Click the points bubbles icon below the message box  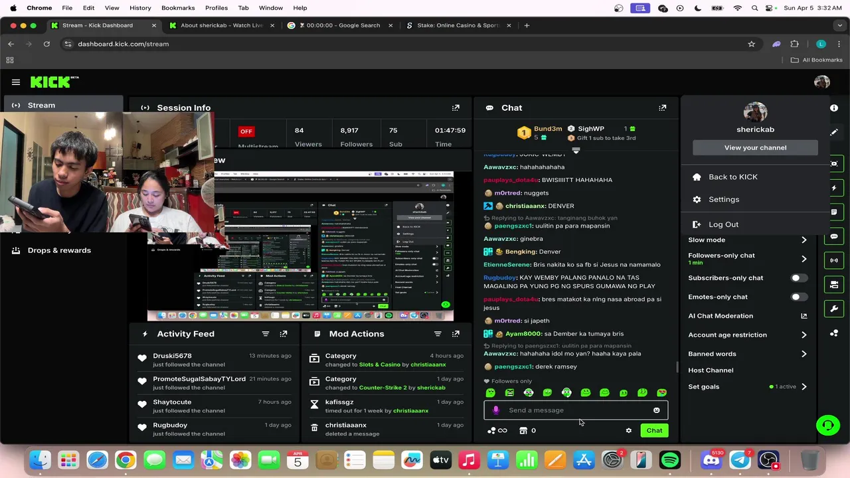pyautogui.click(x=492, y=431)
